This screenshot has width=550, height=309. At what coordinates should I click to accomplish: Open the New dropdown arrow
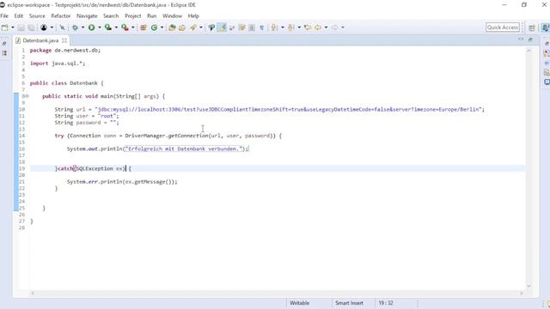[13, 27]
